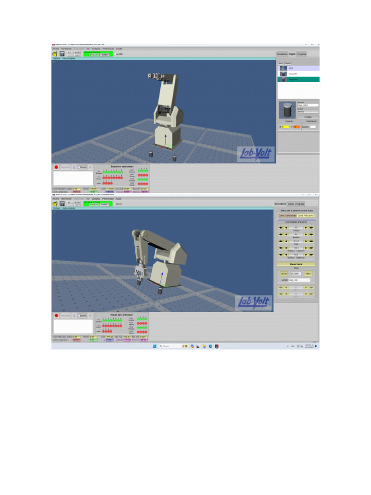
Task: Fast-increase Cintura joint double arrow
Action: point(312,228)
